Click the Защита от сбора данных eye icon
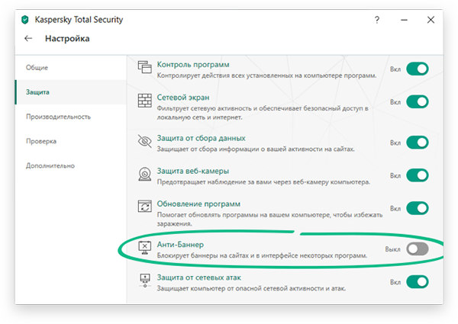 point(145,142)
